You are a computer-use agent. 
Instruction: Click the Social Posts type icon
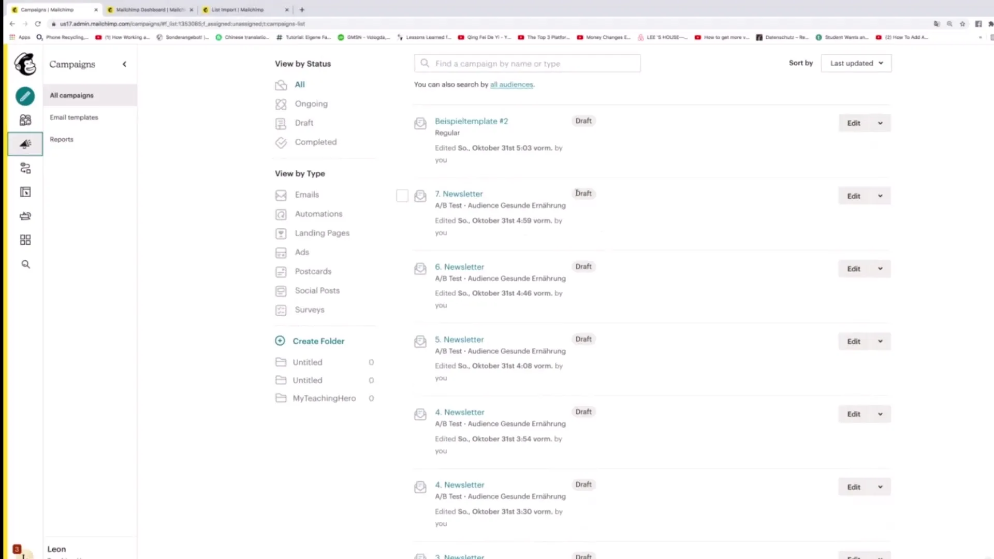[x=281, y=291]
